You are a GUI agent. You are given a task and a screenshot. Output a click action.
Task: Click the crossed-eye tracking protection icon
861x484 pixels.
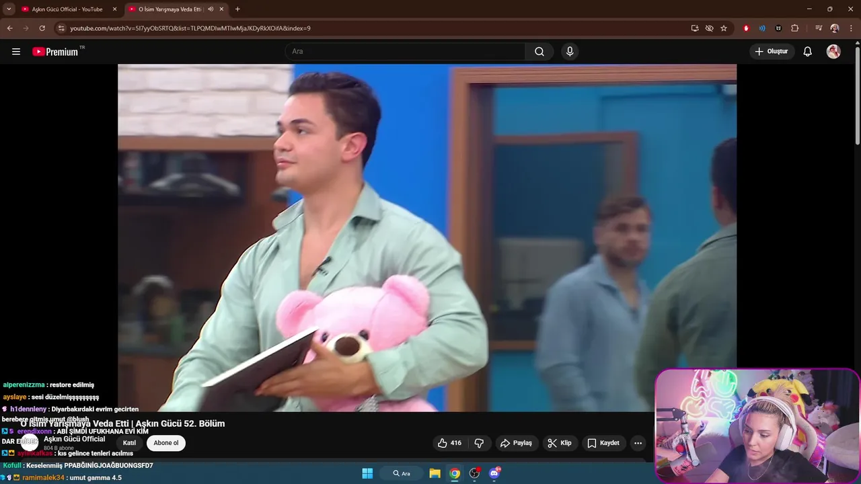tap(709, 28)
